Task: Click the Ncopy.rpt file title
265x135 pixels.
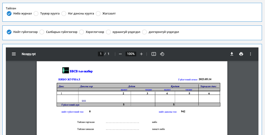Action: pyautogui.click(x=29, y=54)
